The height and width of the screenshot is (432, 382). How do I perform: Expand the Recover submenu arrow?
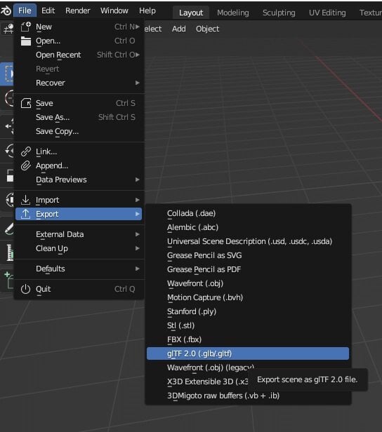[x=138, y=83]
